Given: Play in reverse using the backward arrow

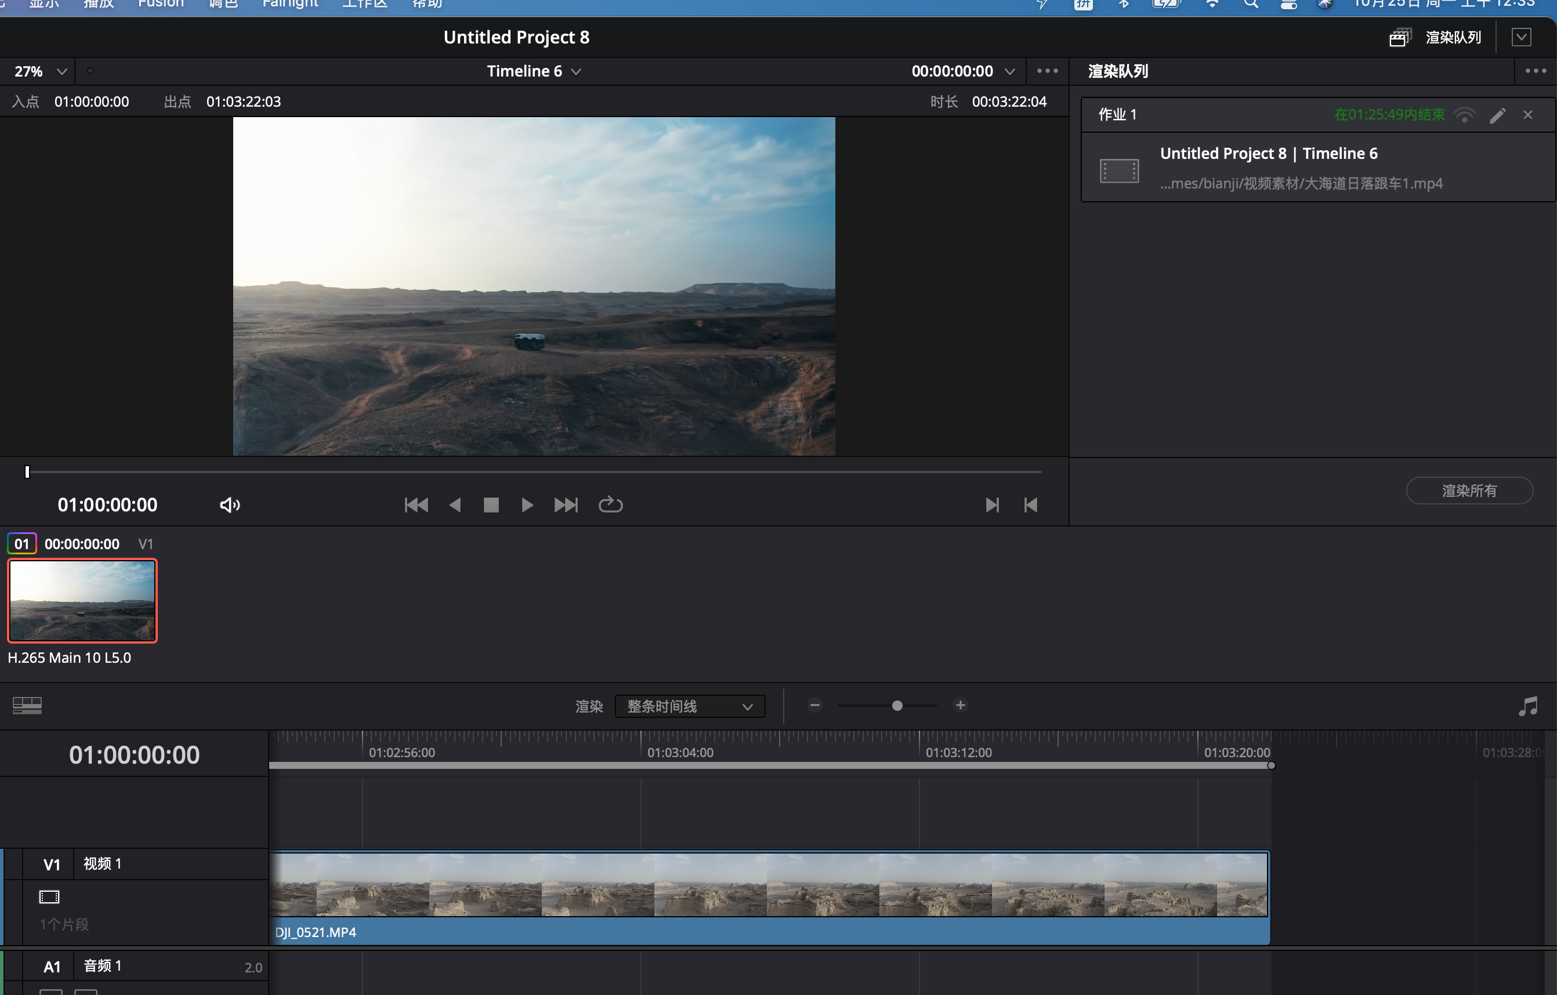Looking at the screenshot, I should pos(455,504).
